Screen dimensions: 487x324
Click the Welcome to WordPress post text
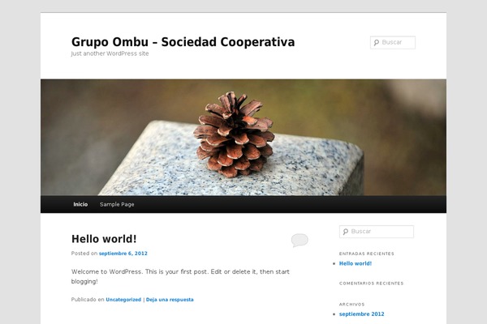point(180,276)
